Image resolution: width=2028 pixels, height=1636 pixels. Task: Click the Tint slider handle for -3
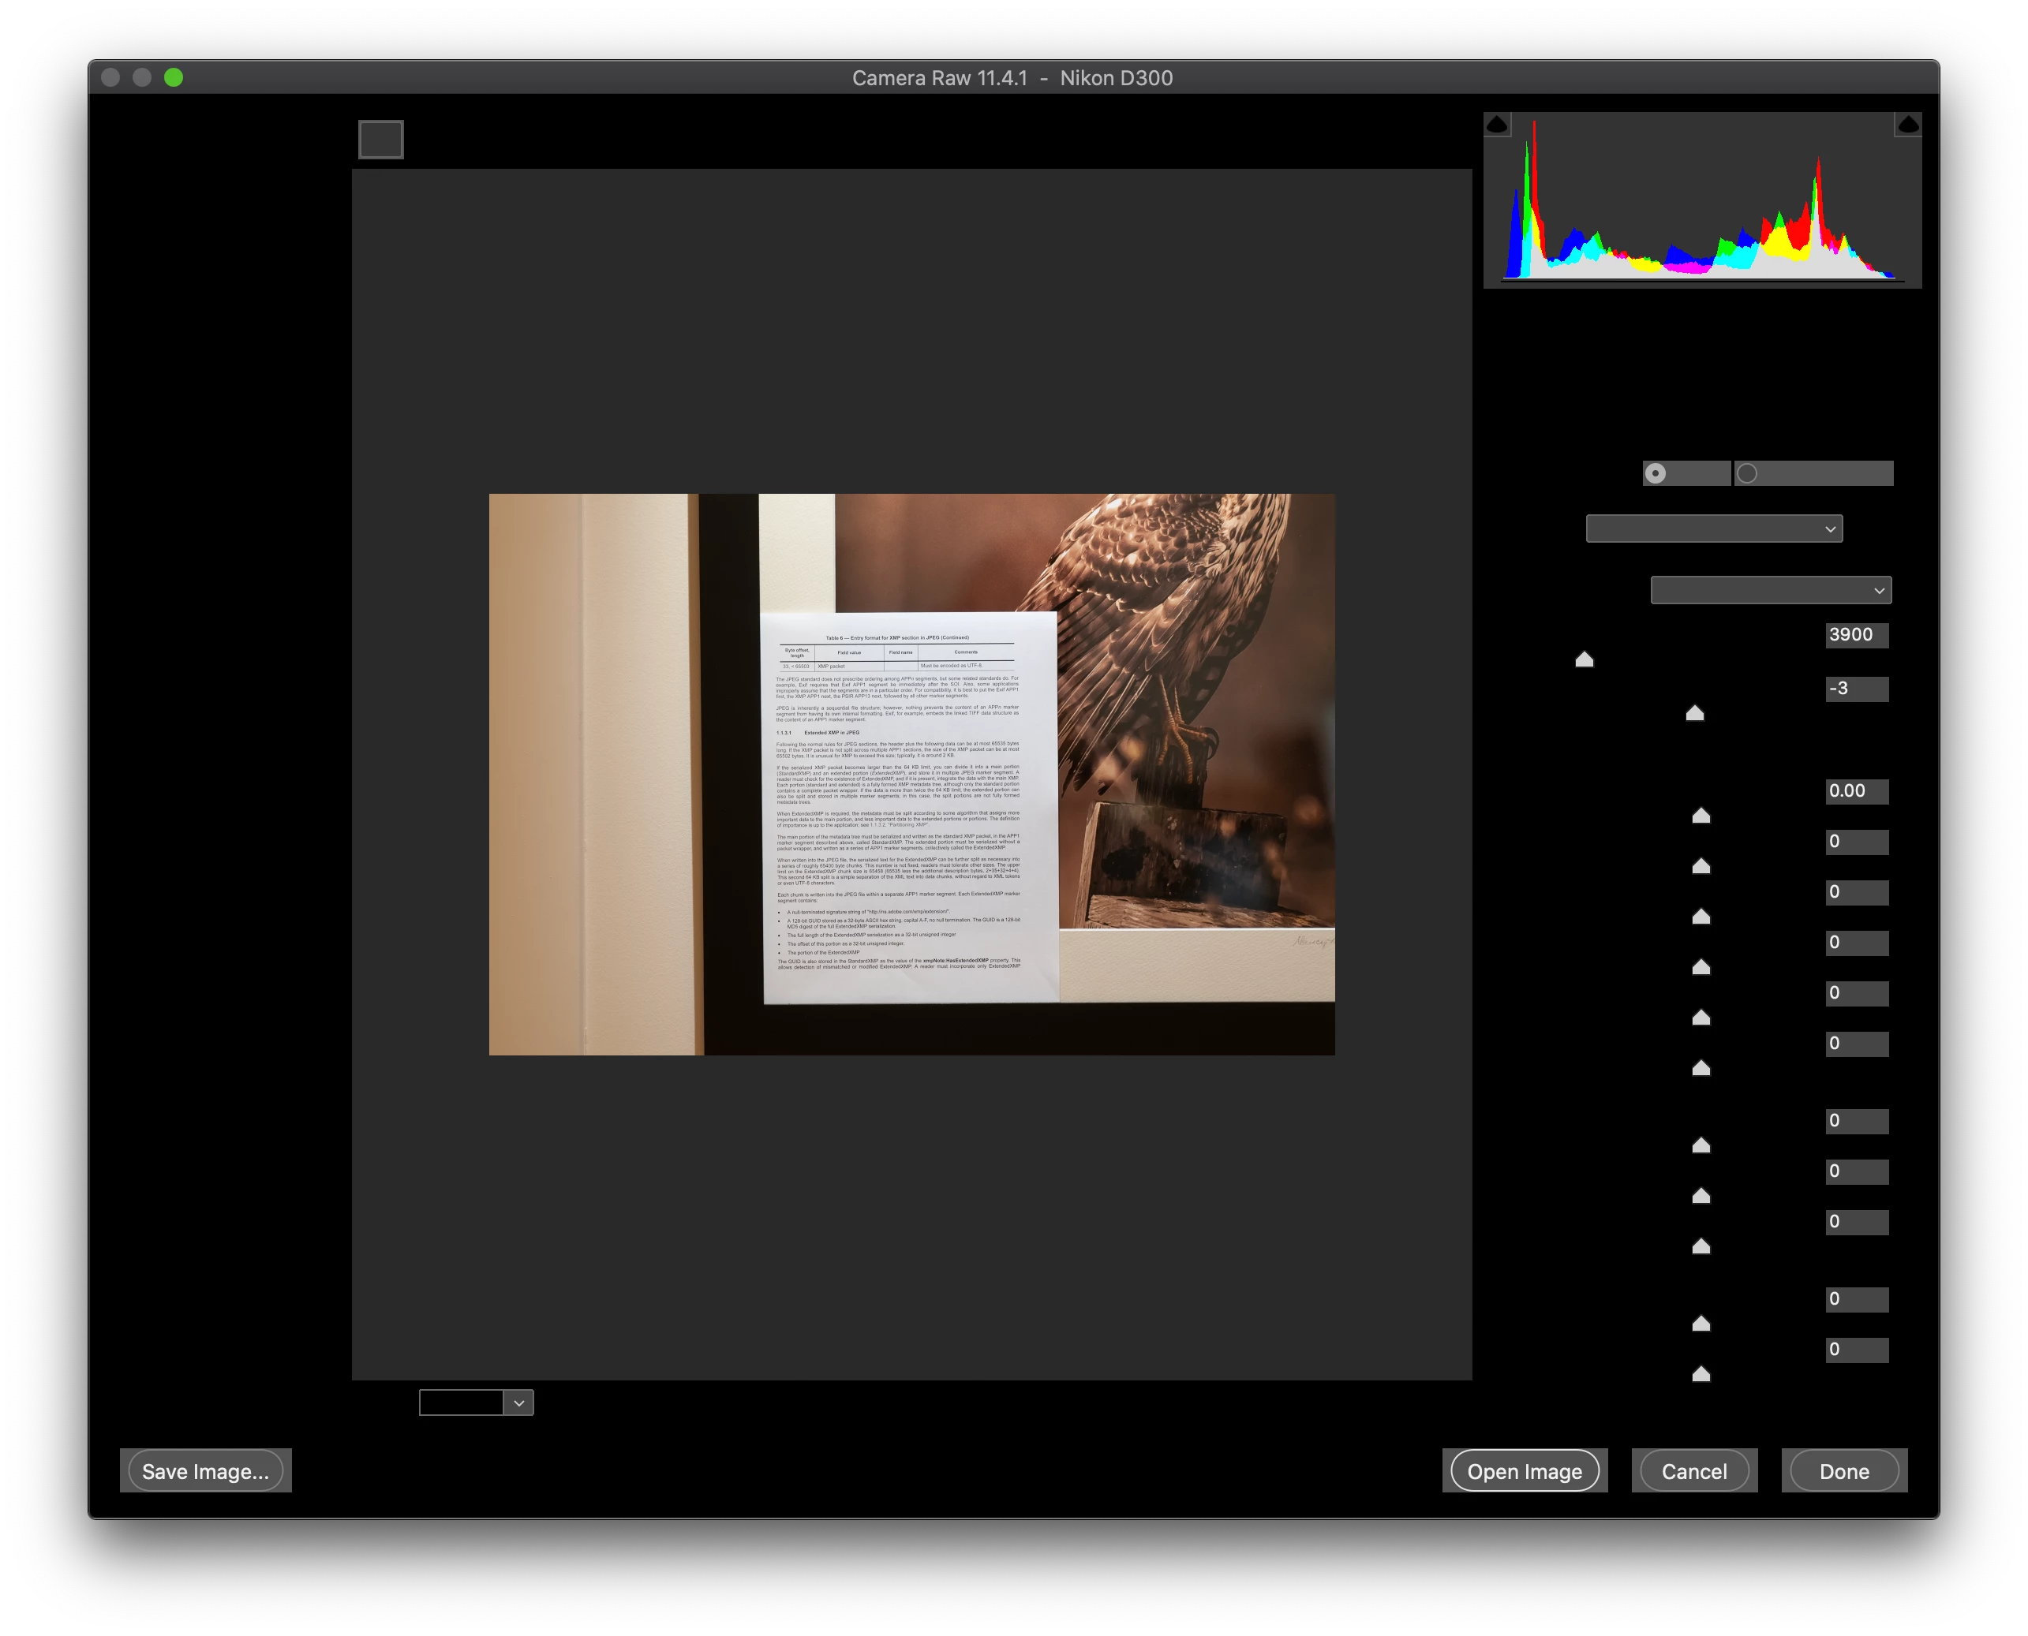coord(1694,712)
